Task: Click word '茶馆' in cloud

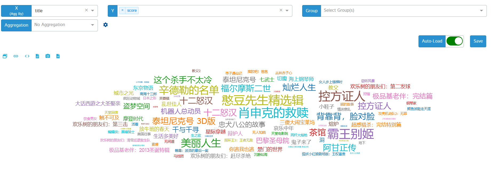Action: [317, 132]
